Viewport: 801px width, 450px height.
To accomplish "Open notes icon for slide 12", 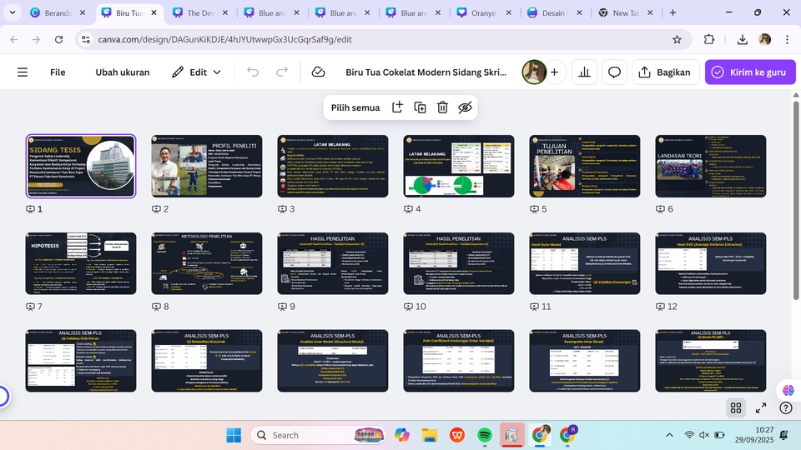I will pyautogui.click(x=661, y=307).
